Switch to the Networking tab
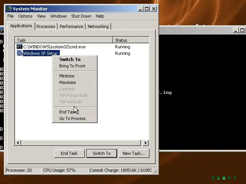The width and height of the screenshot is (246, 184). [98, 26]
